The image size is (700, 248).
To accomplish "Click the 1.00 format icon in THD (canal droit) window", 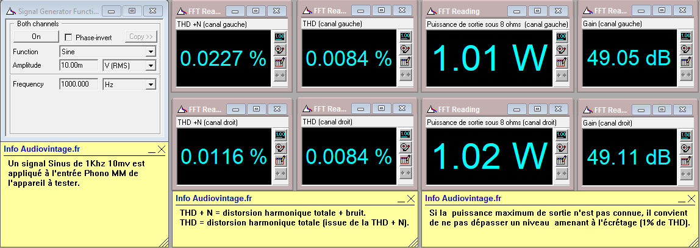I will tap(405, 135).
